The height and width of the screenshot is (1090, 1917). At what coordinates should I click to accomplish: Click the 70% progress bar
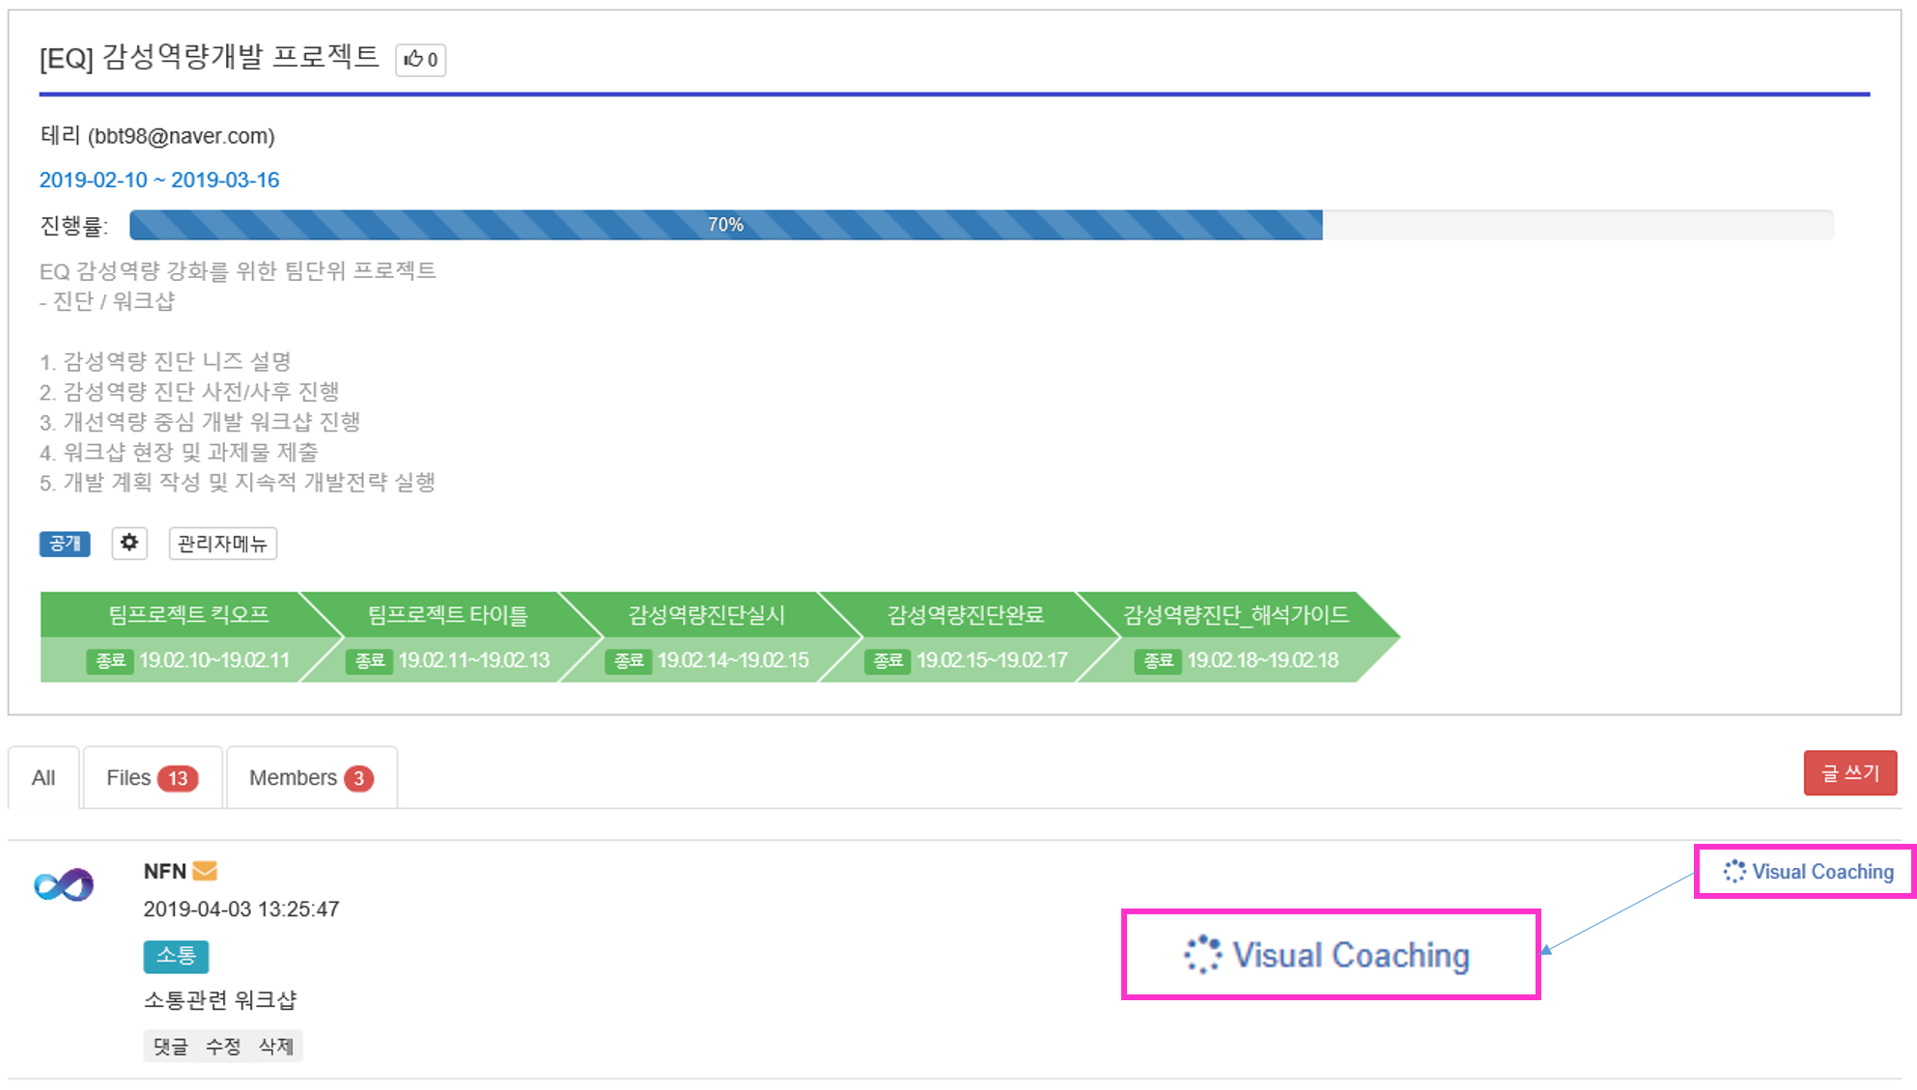[725, 225]
